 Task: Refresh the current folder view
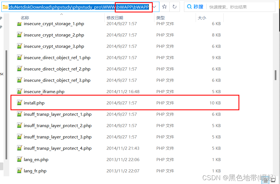pos(175,7)
